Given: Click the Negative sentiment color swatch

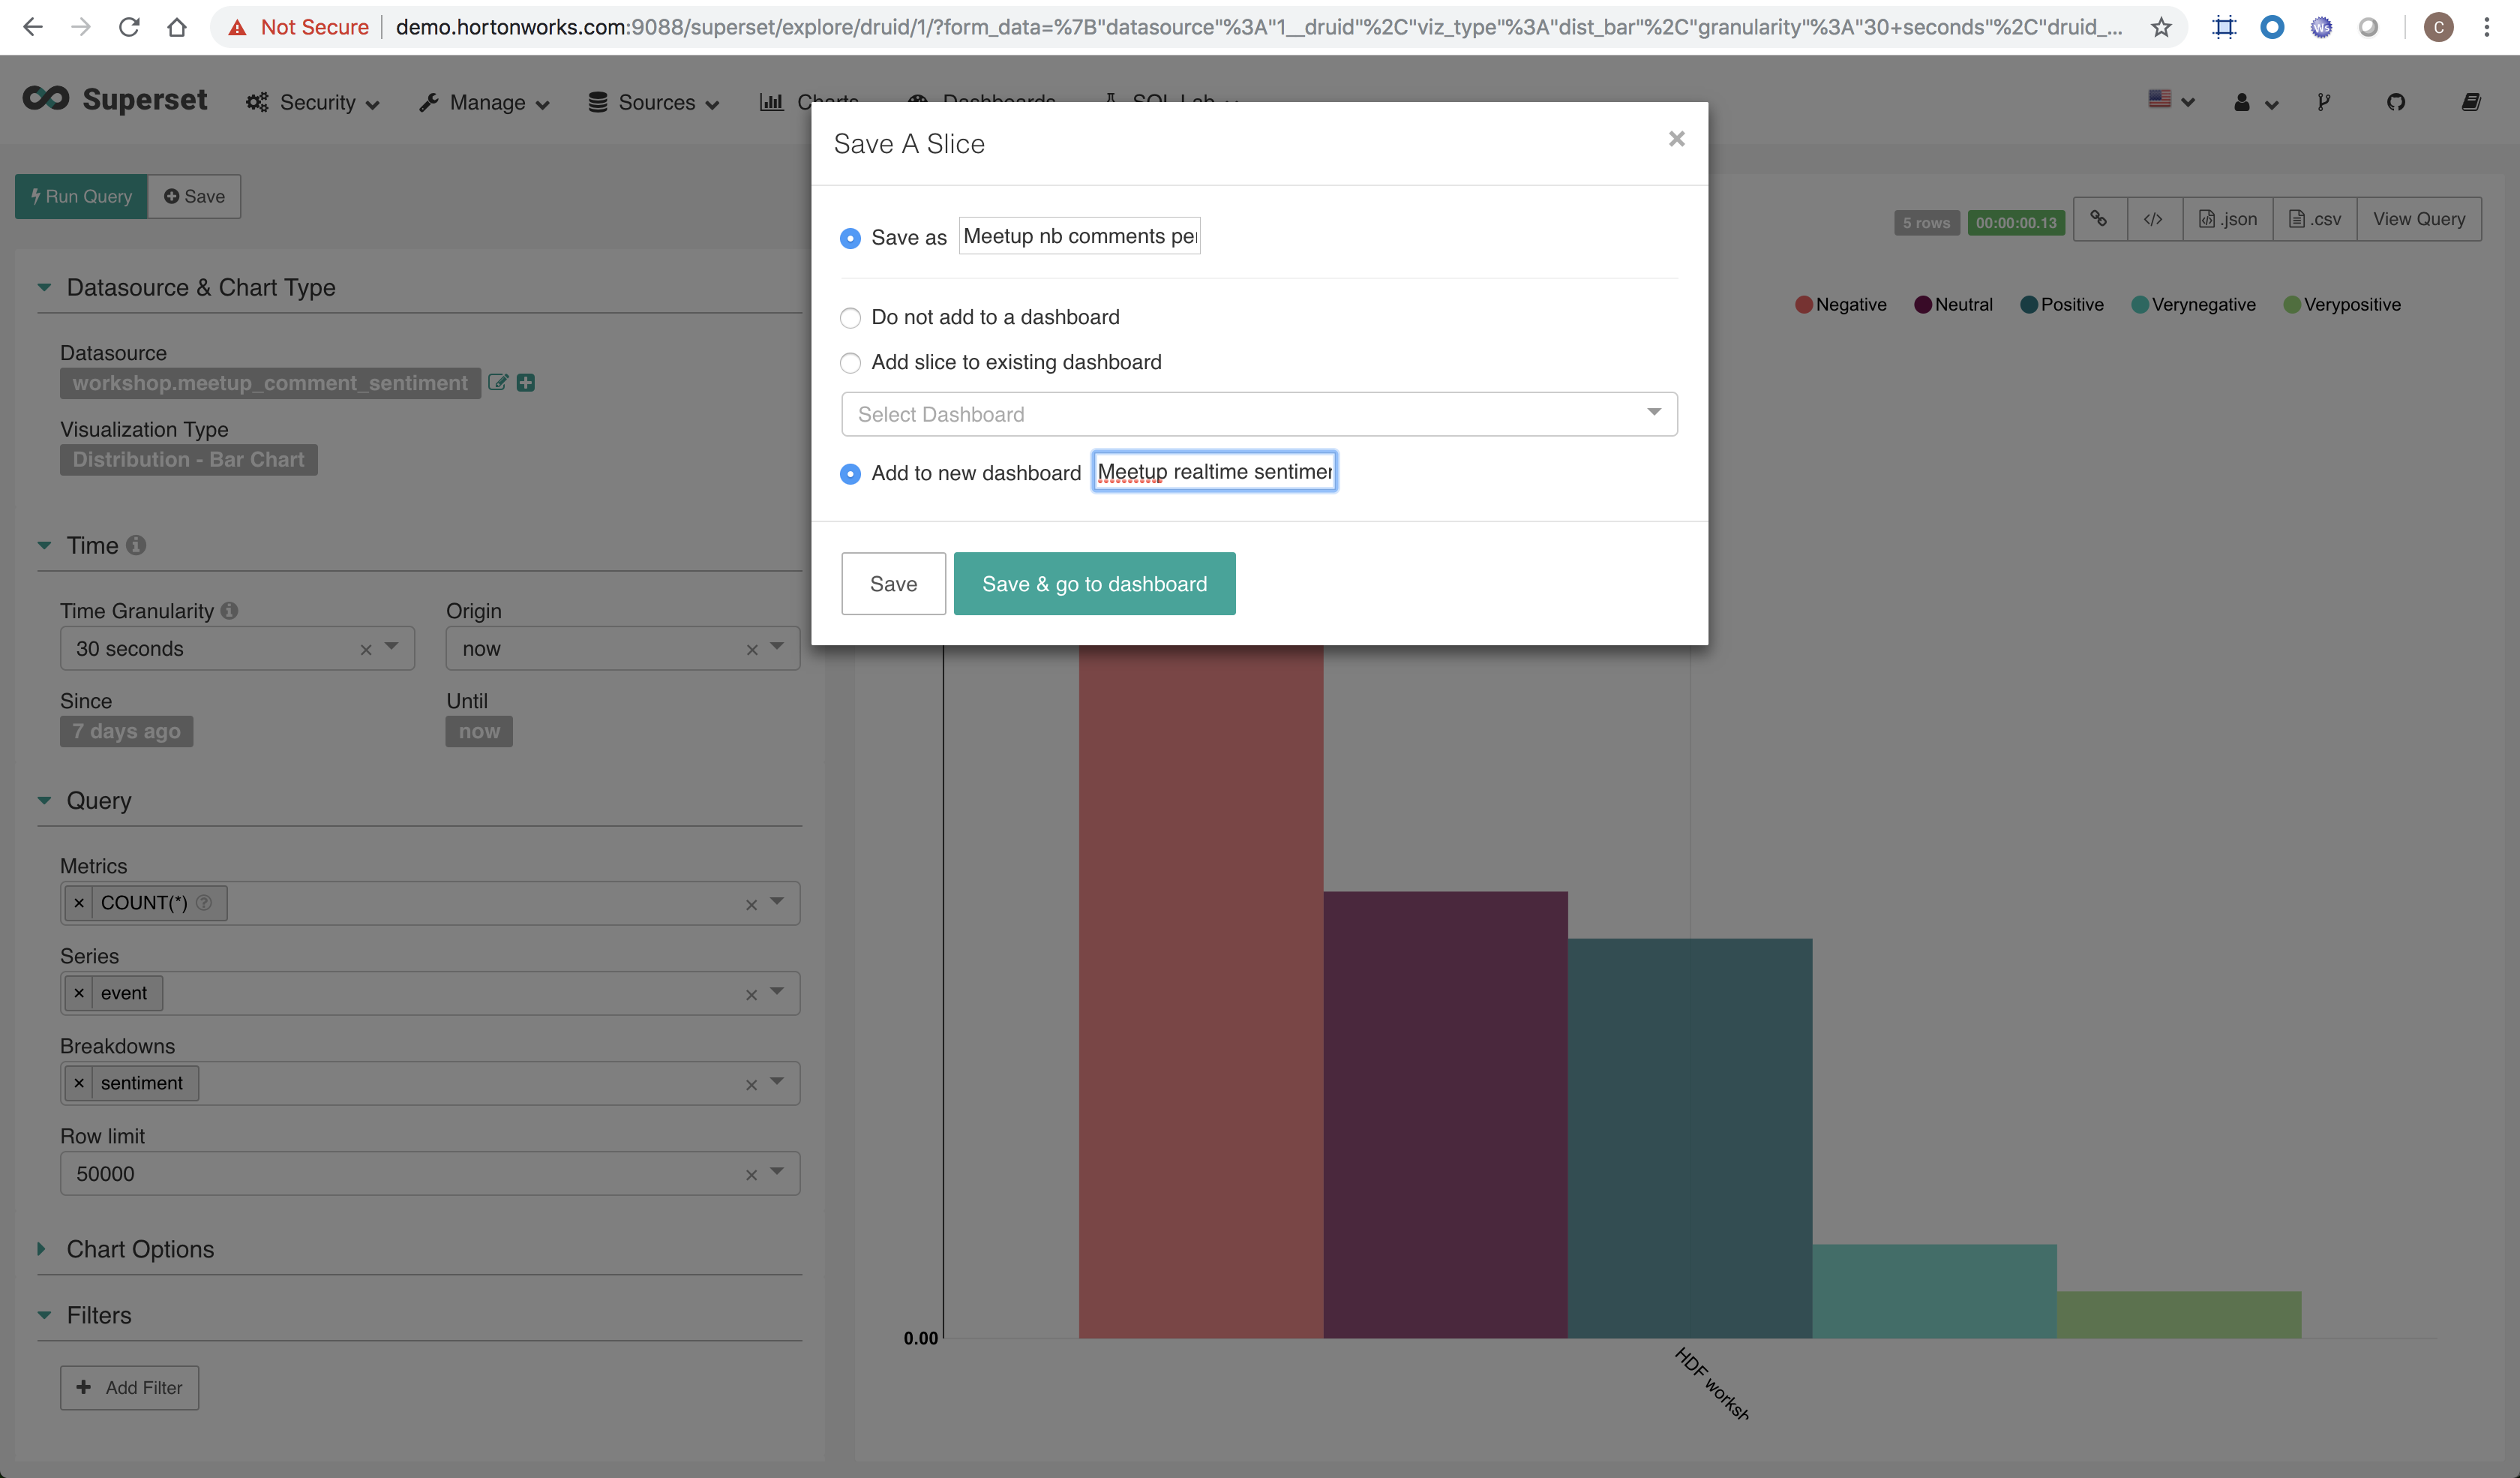Looking at the screenshot, I should click(x=1811, y=306).
